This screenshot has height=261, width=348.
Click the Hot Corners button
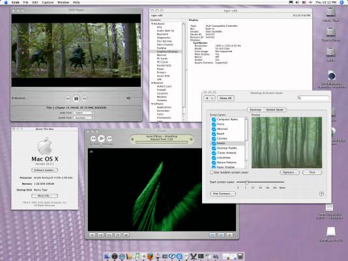223,194
